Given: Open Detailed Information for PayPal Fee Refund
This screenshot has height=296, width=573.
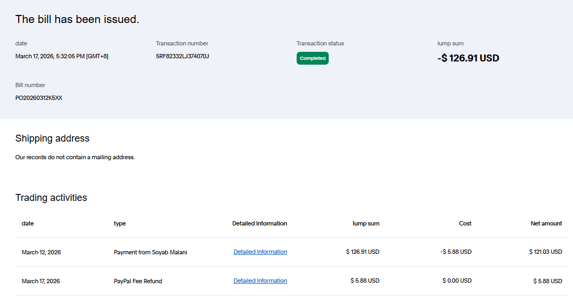Looking at the screenshot, I should (260, 281).
